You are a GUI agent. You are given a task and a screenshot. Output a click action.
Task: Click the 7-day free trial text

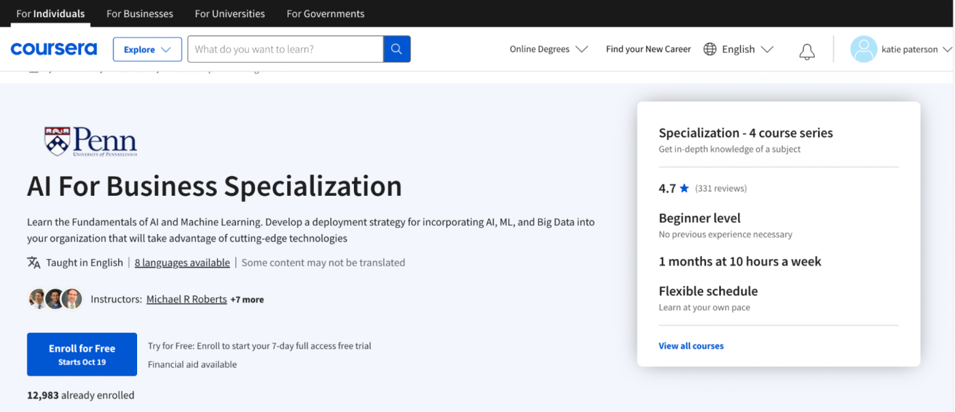pos(260,346)
